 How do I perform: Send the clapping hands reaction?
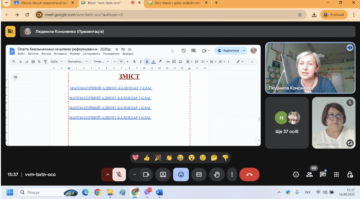tap(169, 158)
